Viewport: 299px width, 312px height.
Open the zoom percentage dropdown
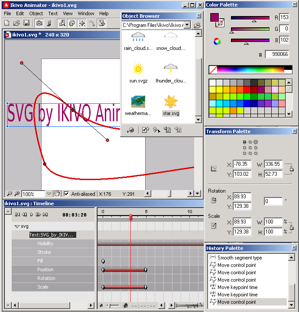pos(49,194)
